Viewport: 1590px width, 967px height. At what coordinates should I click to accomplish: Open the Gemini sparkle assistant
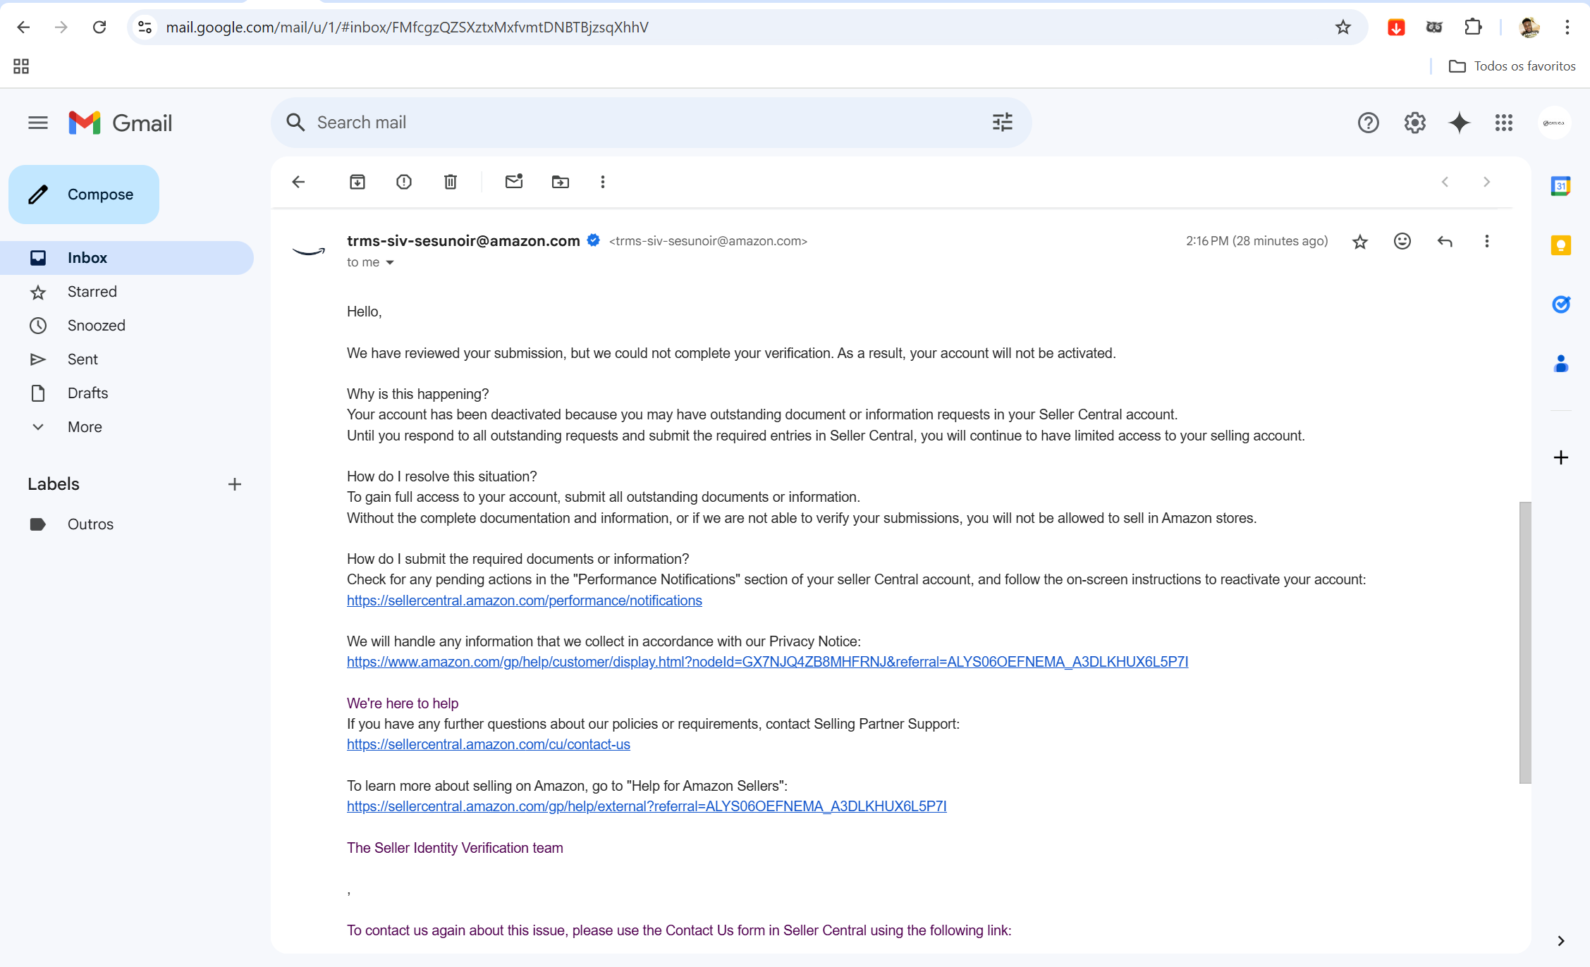(x=1460, y=123)
